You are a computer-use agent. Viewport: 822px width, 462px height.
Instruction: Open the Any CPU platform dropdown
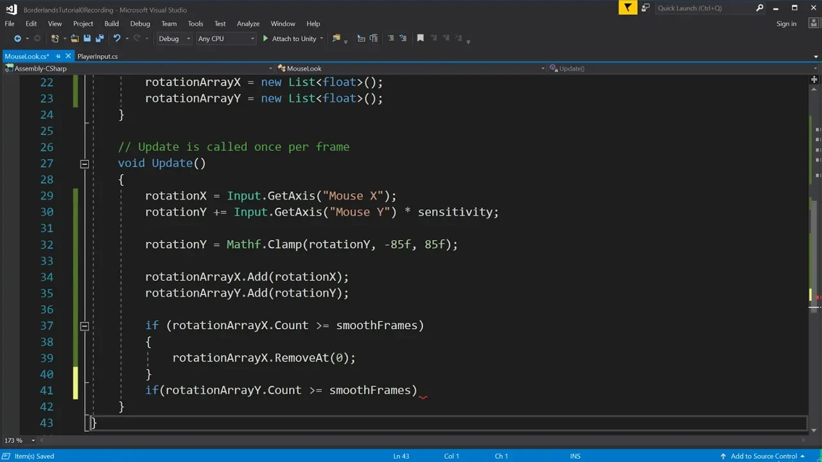[225, 38]
